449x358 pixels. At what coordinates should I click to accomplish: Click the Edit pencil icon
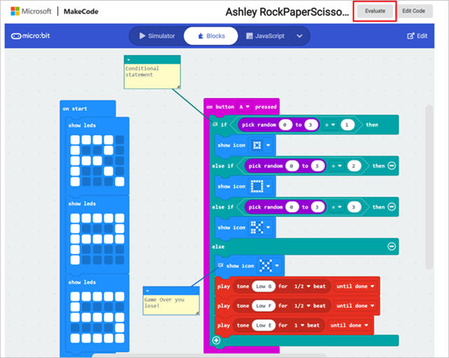point(410,36)
